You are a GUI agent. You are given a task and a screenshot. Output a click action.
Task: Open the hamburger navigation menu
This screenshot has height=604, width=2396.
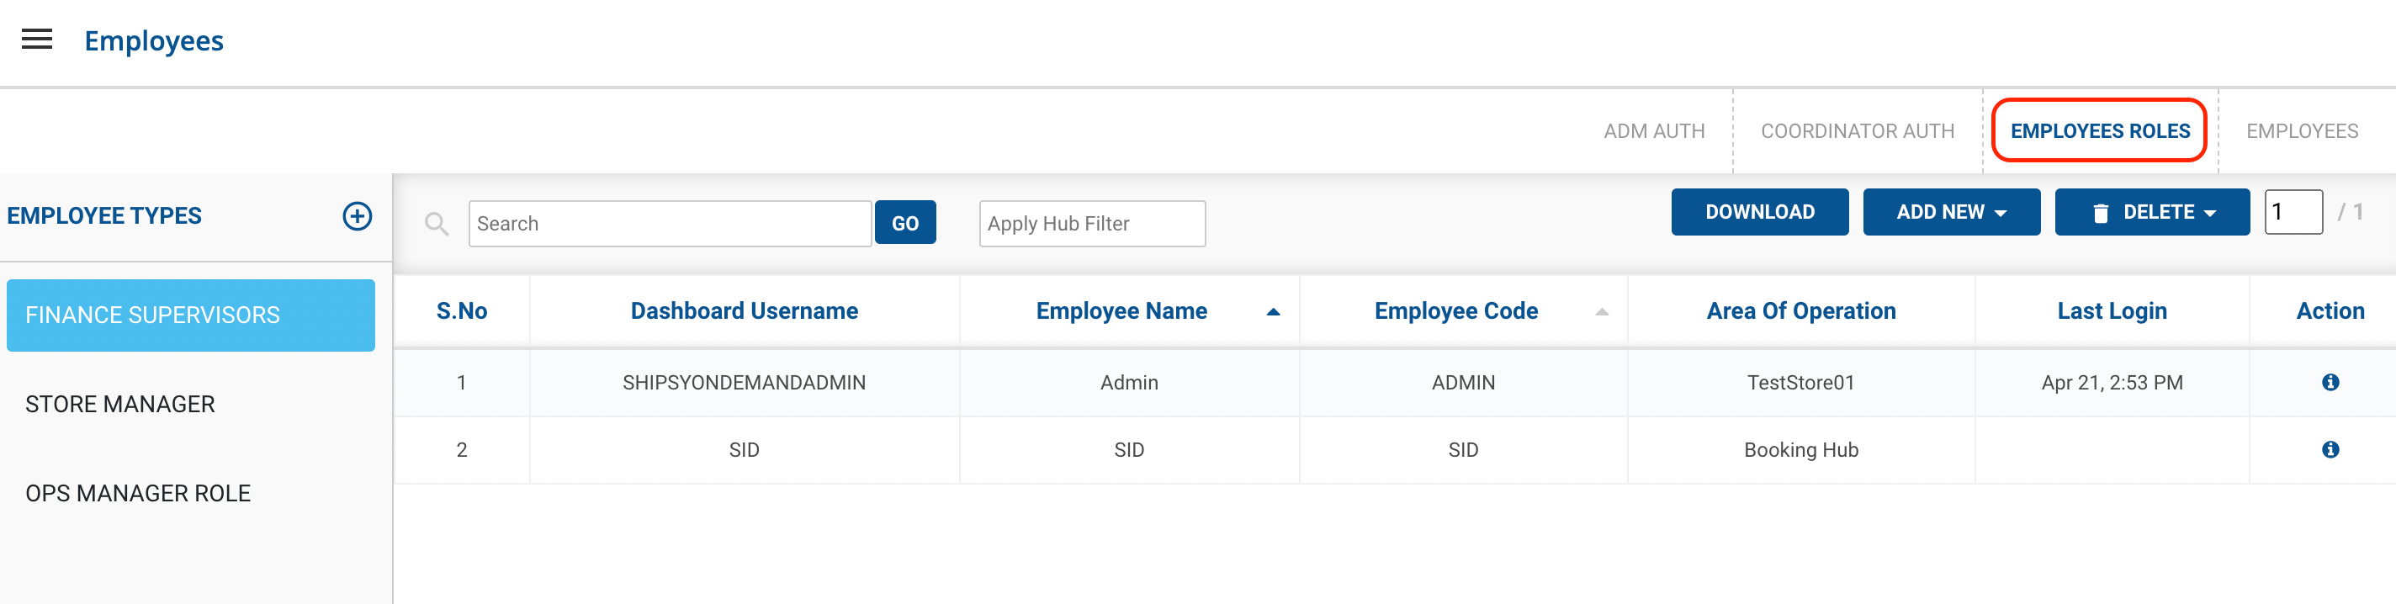[37, 39]
